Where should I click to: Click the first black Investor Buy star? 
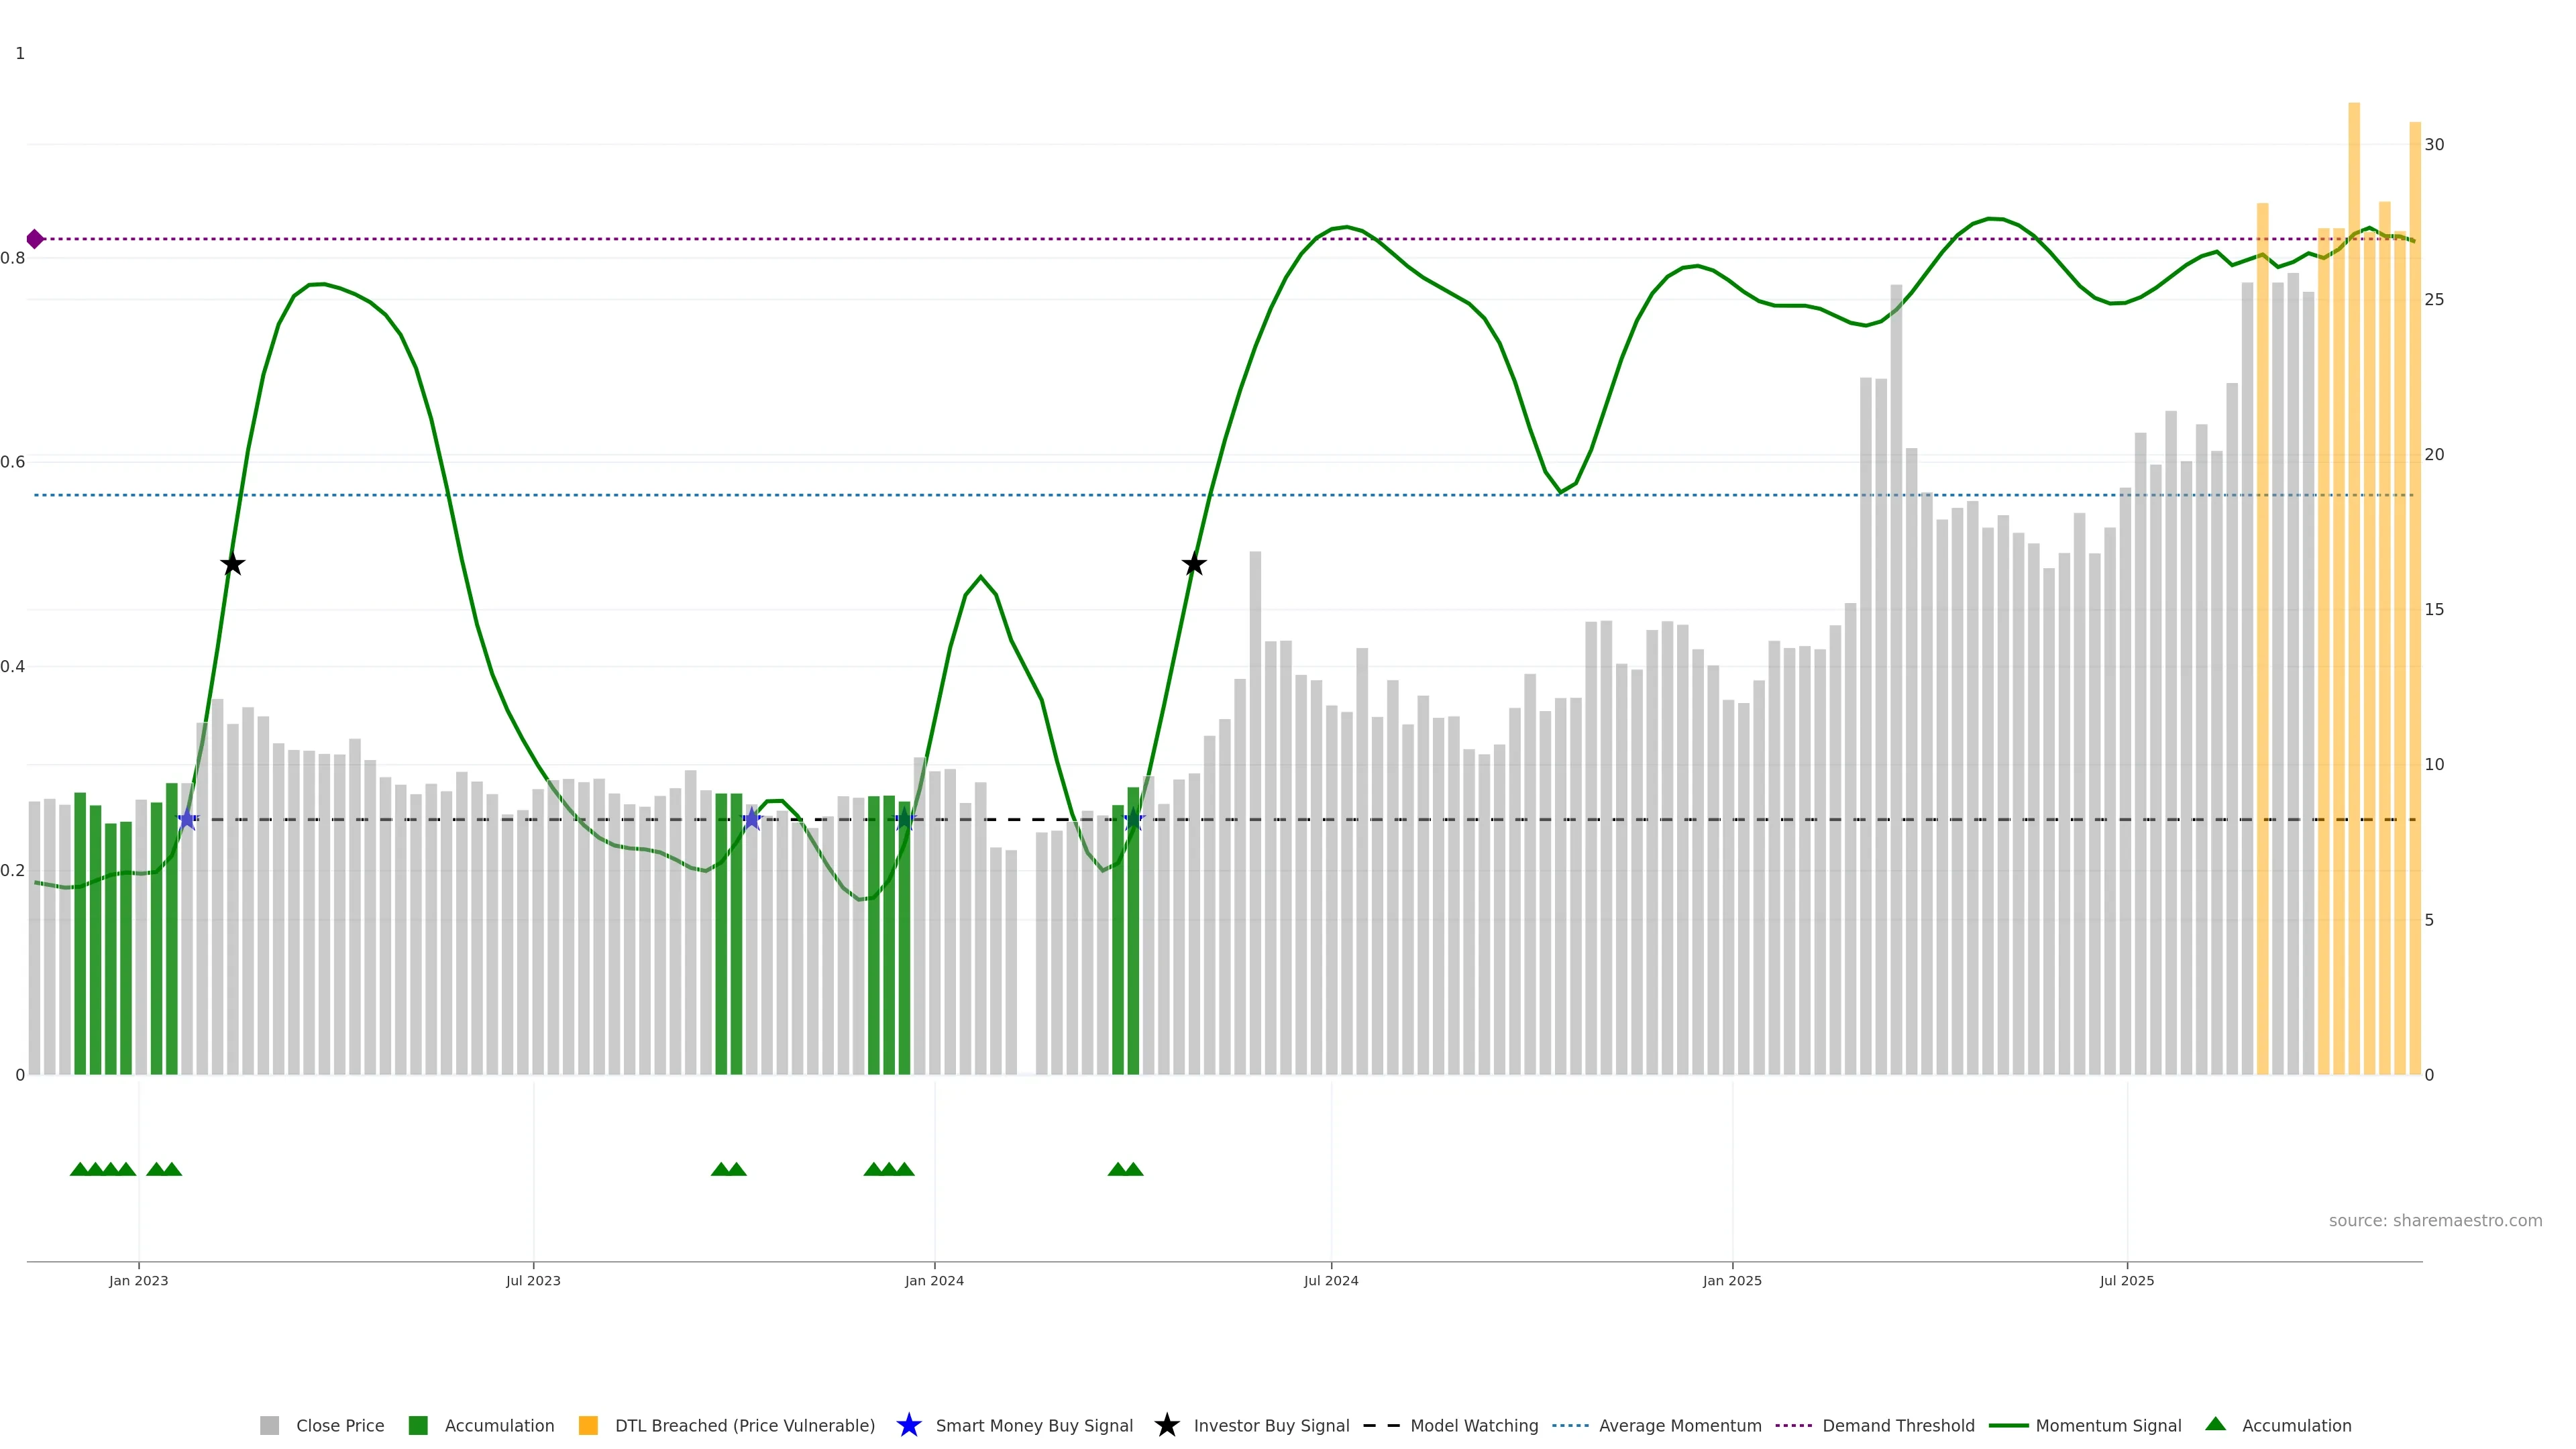pos(232,564)
